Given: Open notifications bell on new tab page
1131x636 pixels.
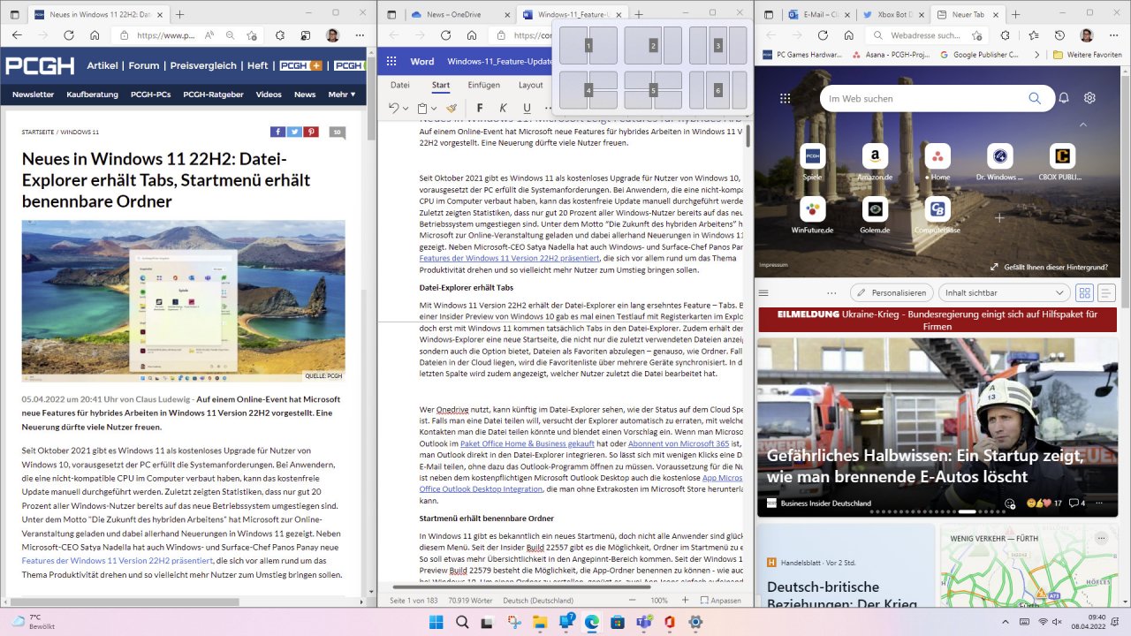Looking at the screenshot, I should pos(1065,98).
